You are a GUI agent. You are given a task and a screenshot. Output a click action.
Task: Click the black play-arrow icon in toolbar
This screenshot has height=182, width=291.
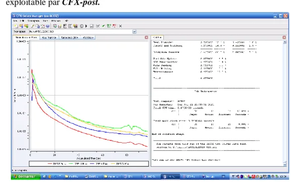(x=86, y=26)
